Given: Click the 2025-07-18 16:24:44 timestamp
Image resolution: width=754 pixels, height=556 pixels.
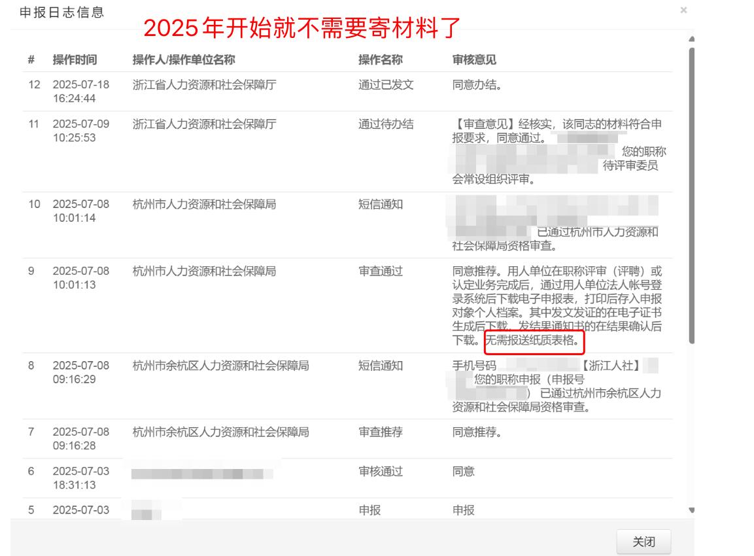Looking at the screenshot, I should [x=80, y=92].
